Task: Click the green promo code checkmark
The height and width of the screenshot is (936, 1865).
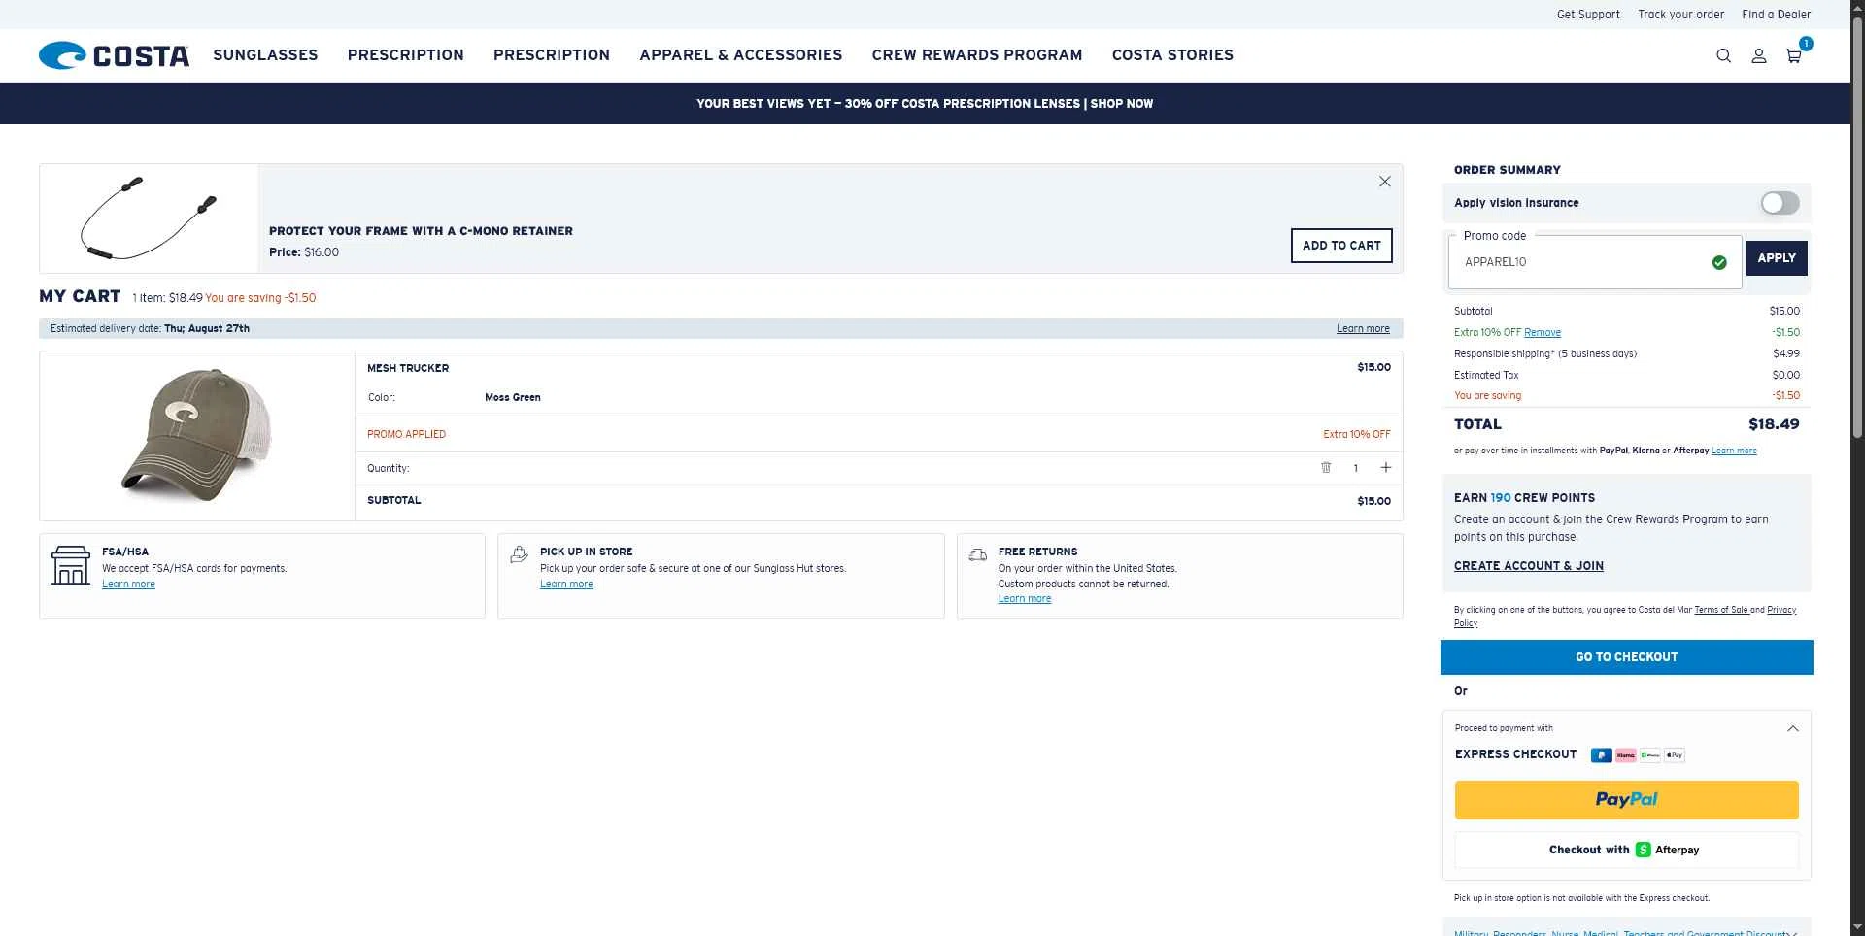Action: click(x=1719, y=262)
